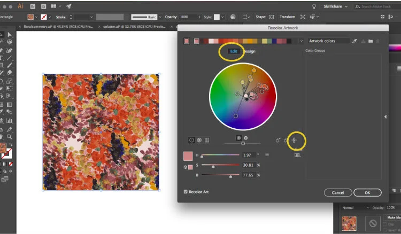Open the stroke color dropdown arrow
401x234 pixels.
pyautogui.click(x=50, y=17)
